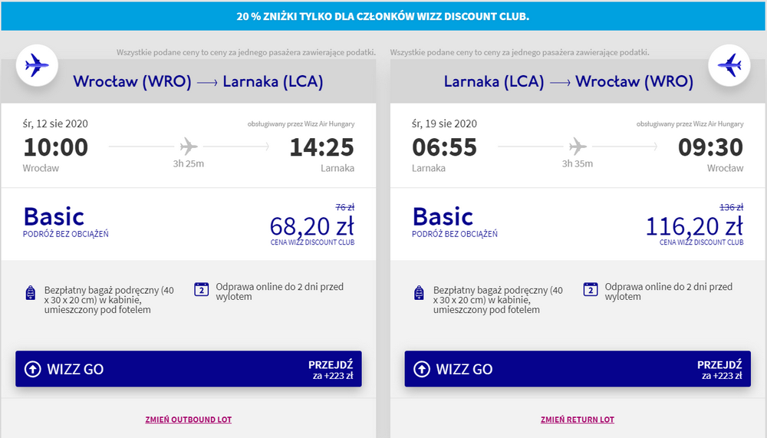Screen dimensions: 767x438
Task: Upgrade outbound flight via PRZEJDŹ za +223 zł
Action: click(331, 370)
